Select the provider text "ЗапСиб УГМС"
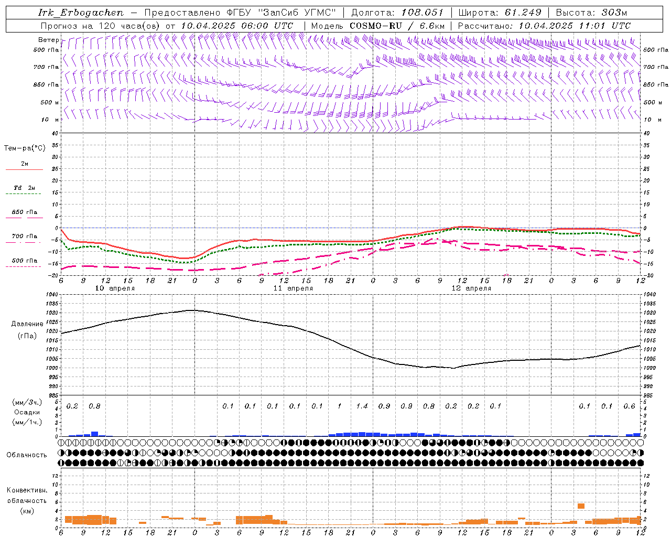Image resolution: width=671 pixels, height=537 pixels. (296, 13)
